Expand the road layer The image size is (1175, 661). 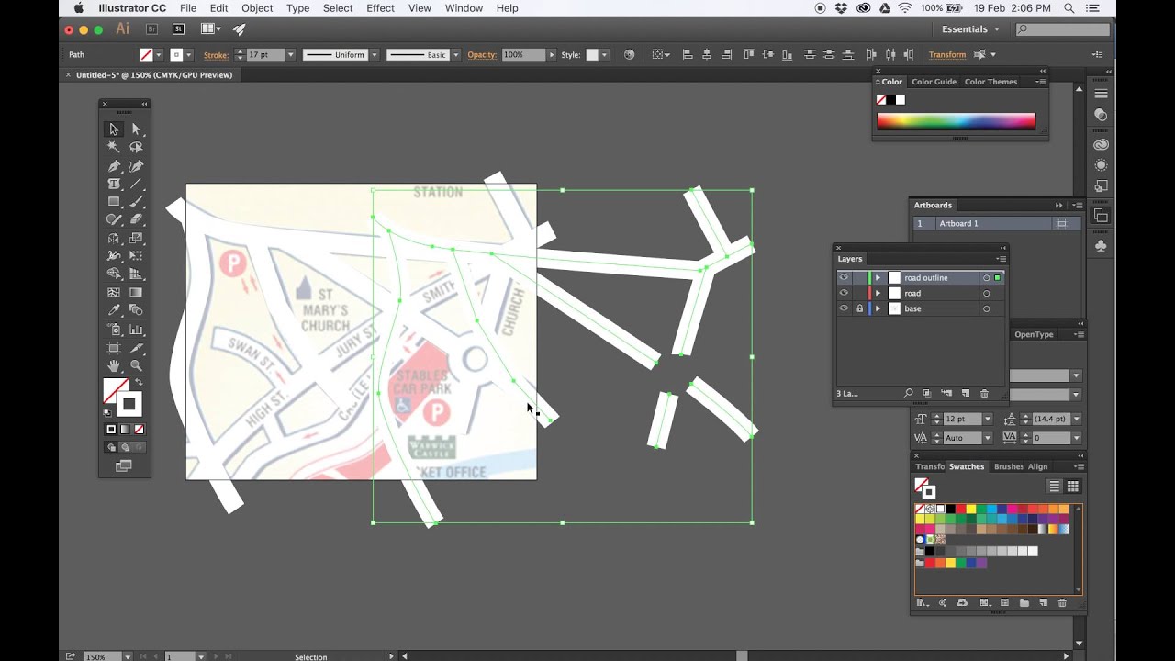pyautogui.click(x=878, y=293)
